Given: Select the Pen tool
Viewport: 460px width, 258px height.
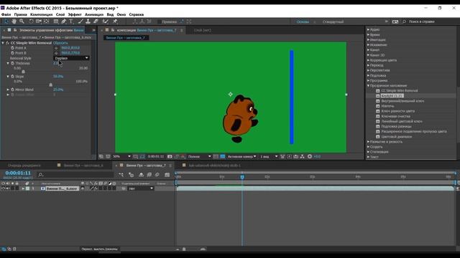Looking at the screenshot, I should 64,21.
